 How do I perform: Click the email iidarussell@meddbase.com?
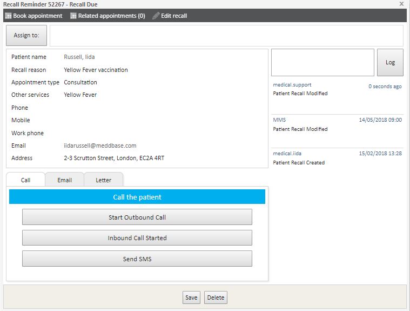(100, 145)
